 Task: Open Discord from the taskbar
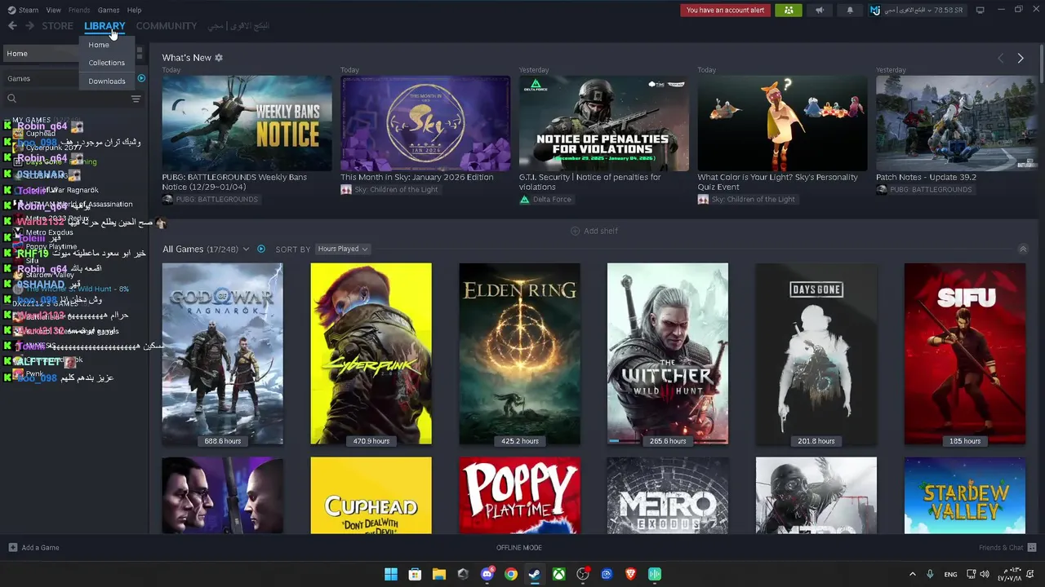pos(487,574)
